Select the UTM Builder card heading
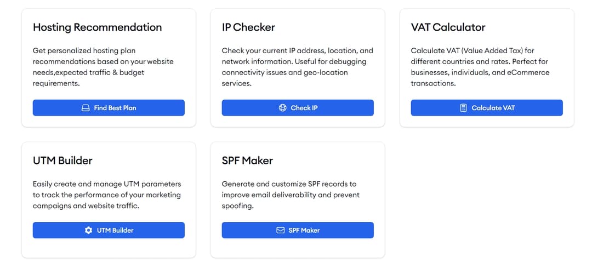Screen dimensions: 592x270 62,161
